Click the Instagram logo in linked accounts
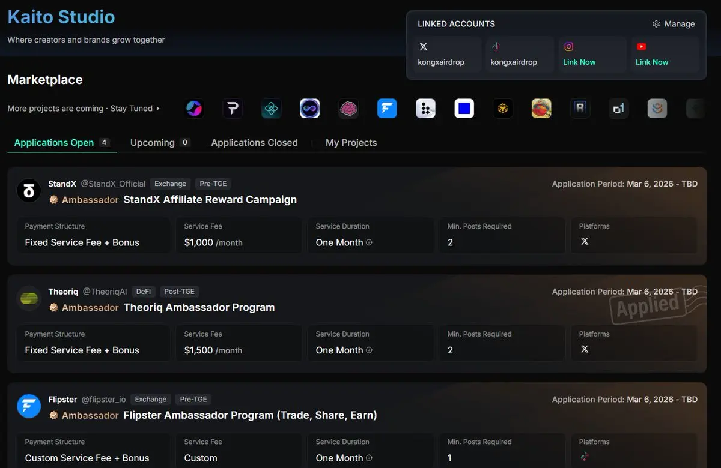Viewport: 721px width, 468px height. click(568, 46)
